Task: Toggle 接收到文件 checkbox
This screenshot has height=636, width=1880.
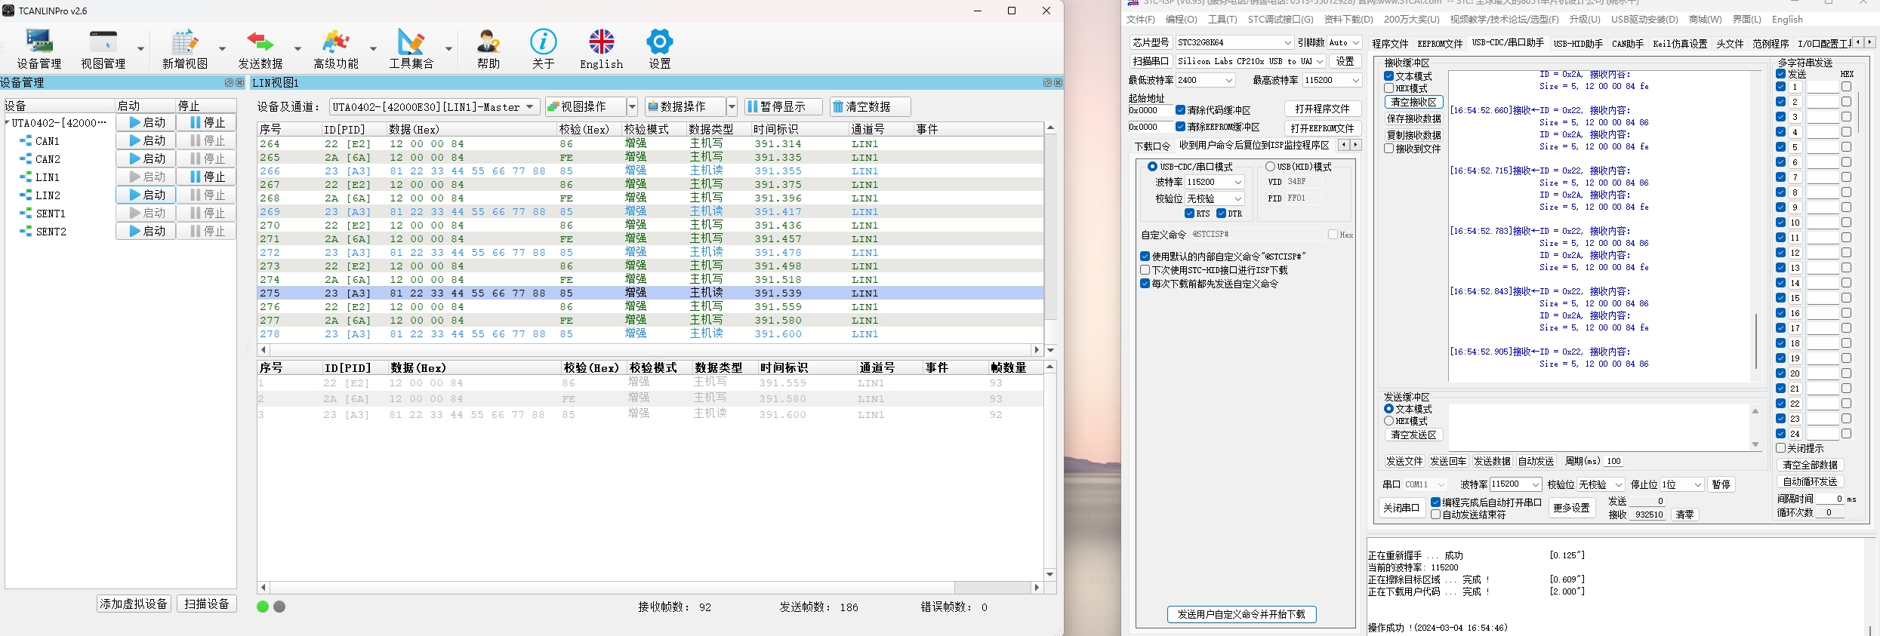Action: tap(1388, 149)
